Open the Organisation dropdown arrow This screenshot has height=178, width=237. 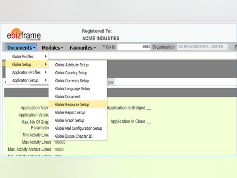tap(230, 47)
